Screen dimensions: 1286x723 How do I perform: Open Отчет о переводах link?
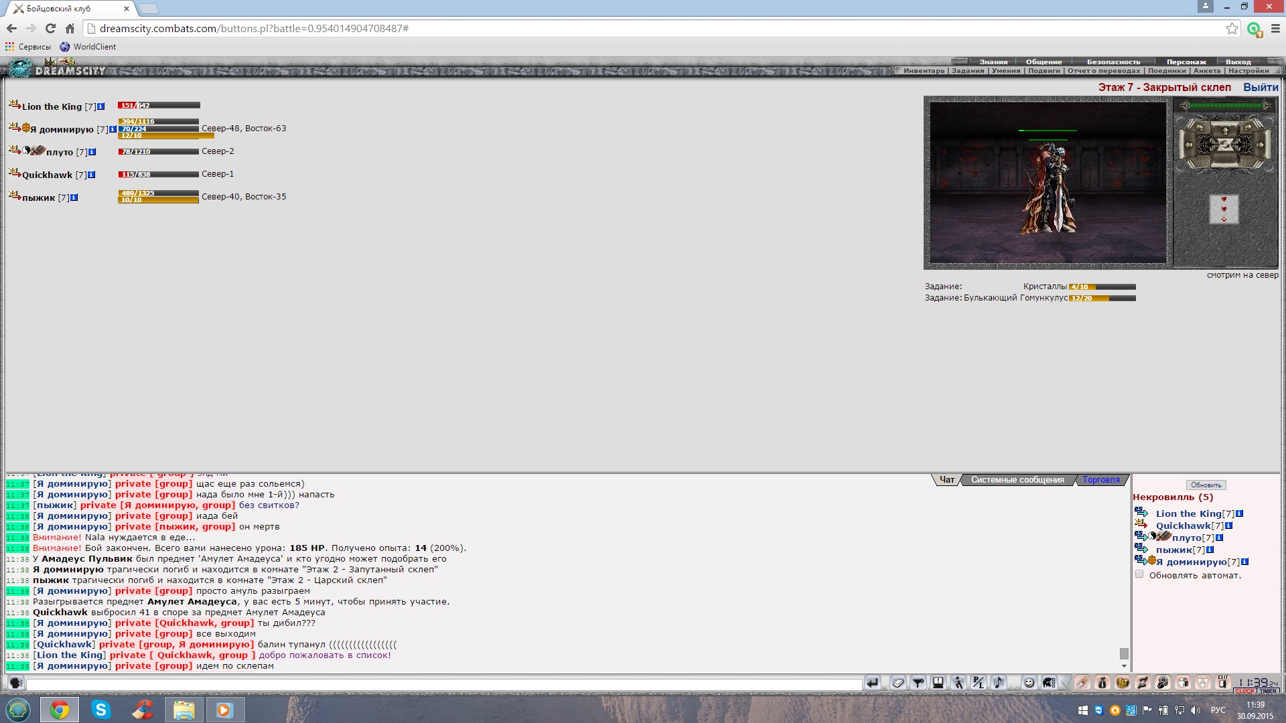[1104, 70]
